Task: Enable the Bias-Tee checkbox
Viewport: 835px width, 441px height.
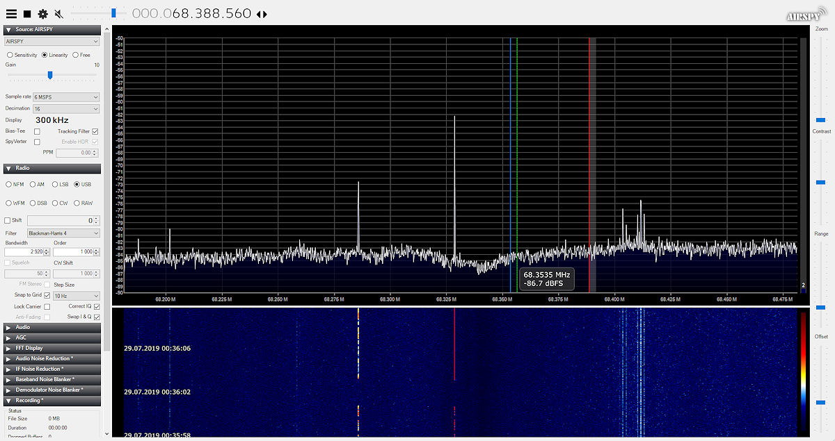Action: (x=37, y=131)
